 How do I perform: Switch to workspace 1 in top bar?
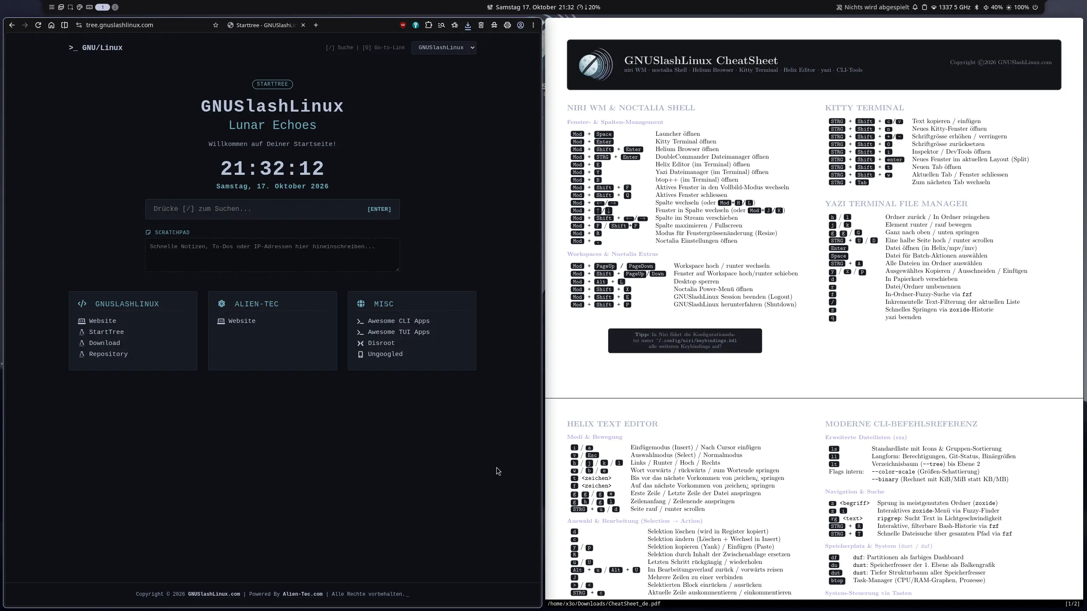102,7
